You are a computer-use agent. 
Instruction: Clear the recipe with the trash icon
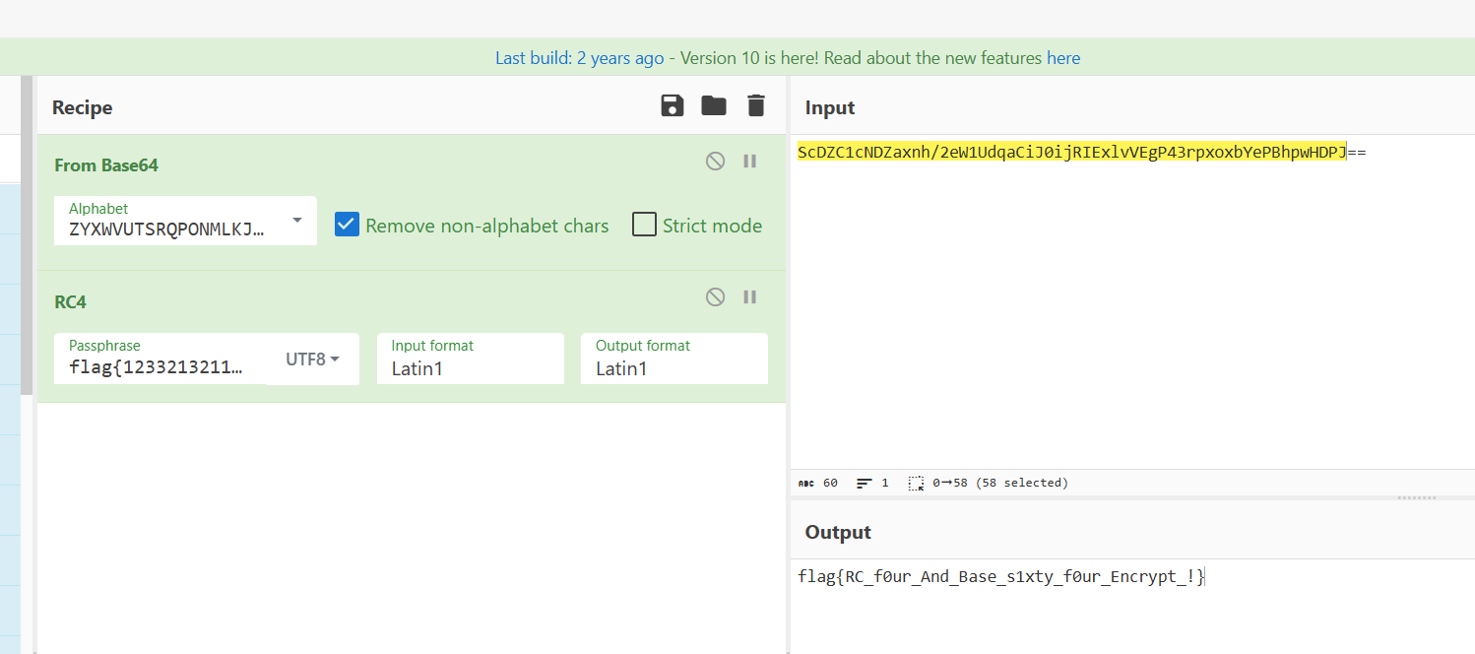point(755,106)
